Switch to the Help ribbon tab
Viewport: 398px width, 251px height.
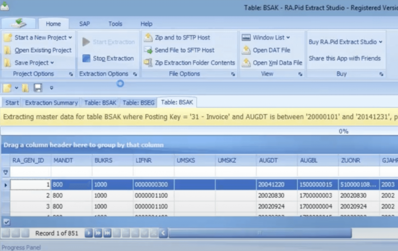pos(147,24)
